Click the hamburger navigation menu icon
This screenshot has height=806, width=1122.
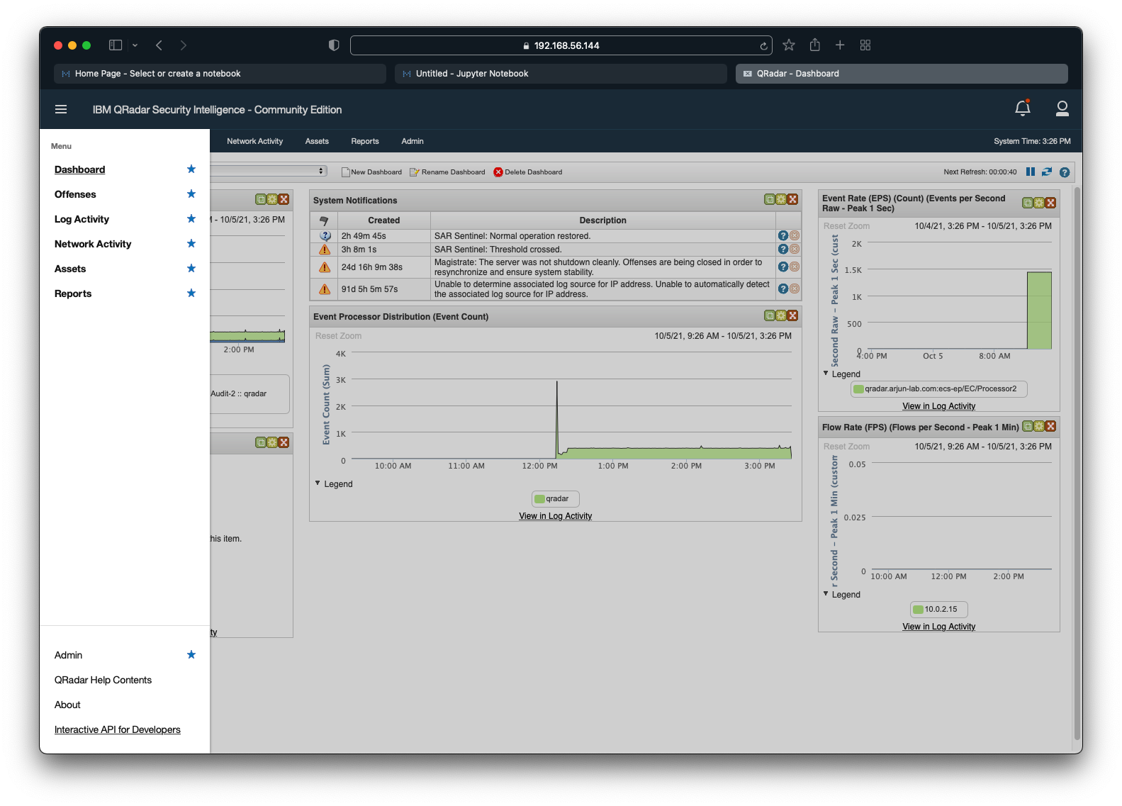click(61, 109)
